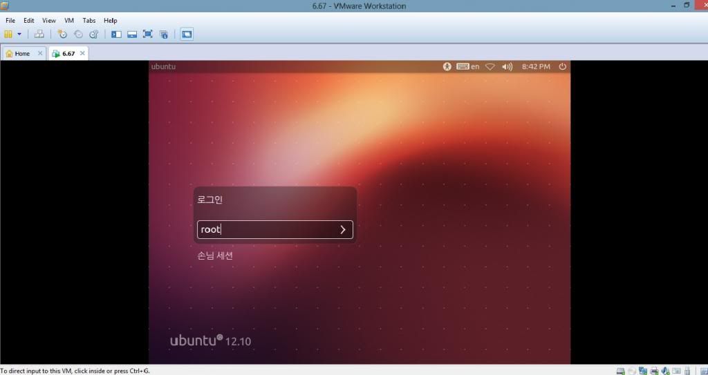The width and height of the screenshot is (708, 375).
Task: Click the 'ubuntu' hostname in top panel
Action: click(x=163, y=66)
